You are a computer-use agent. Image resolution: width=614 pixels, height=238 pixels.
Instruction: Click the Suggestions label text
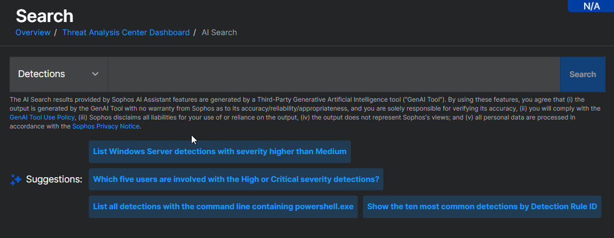54,180
